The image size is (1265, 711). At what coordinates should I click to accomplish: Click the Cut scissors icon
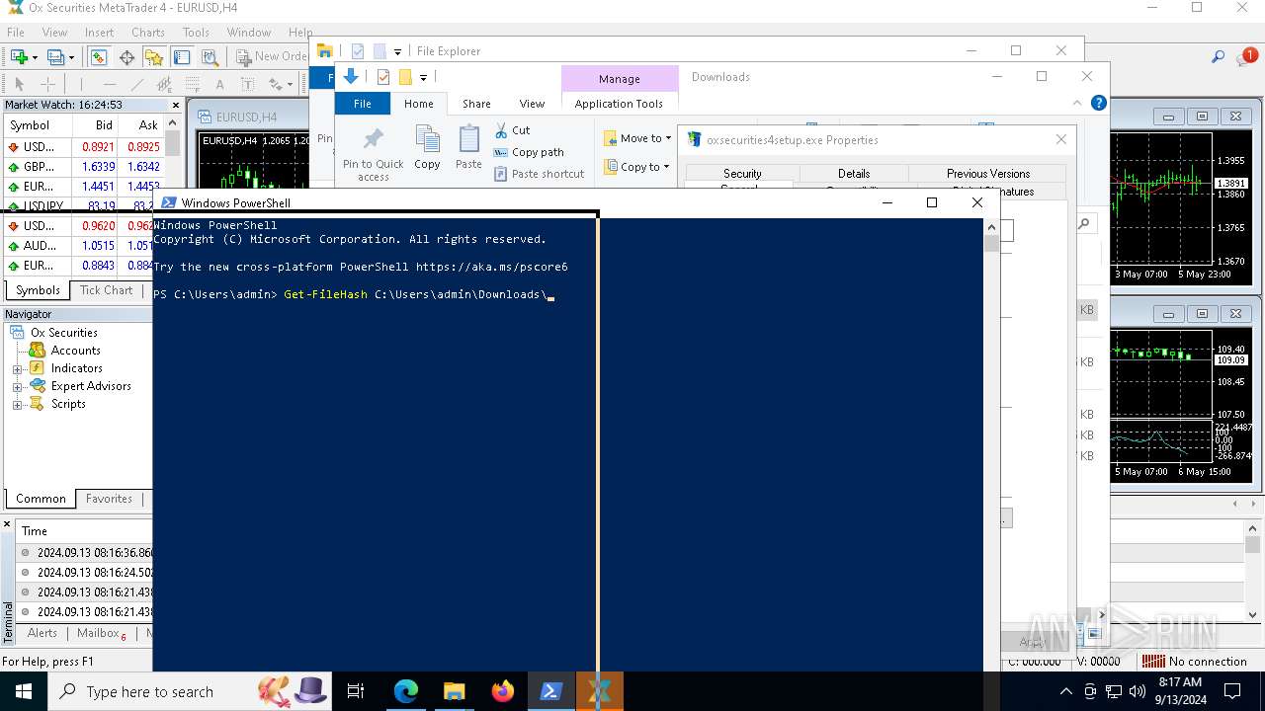pyautogui.click(x=501, y=130)
